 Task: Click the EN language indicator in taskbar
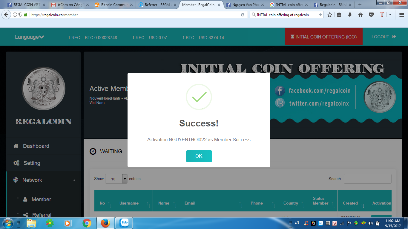pos(297,222)
